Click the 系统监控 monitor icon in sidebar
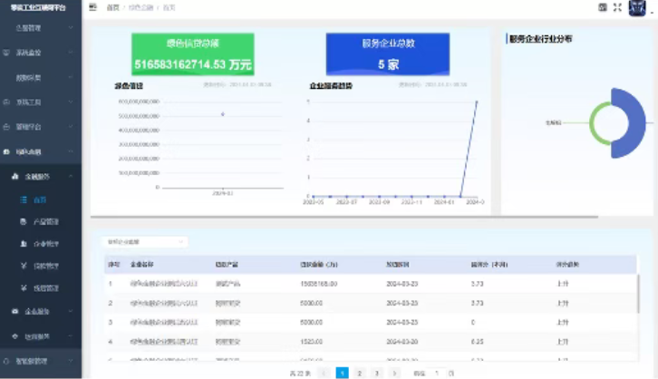Screen dimensions: 658x379 pos(6,53)
